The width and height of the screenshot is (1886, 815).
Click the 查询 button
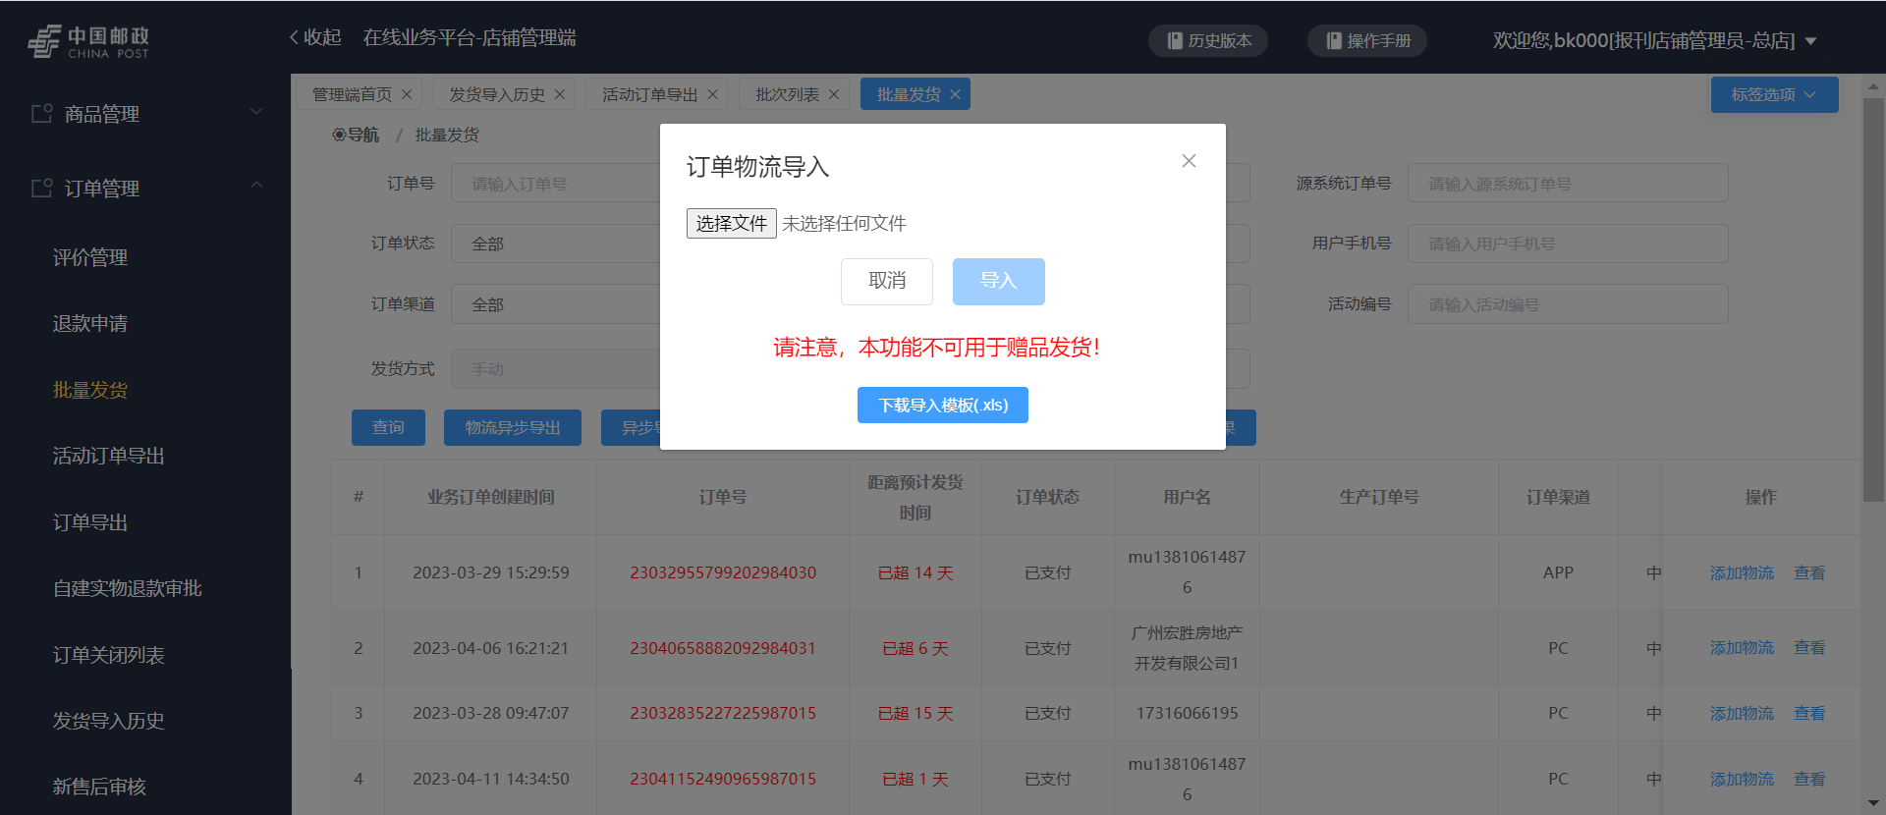tap(388, 427)
